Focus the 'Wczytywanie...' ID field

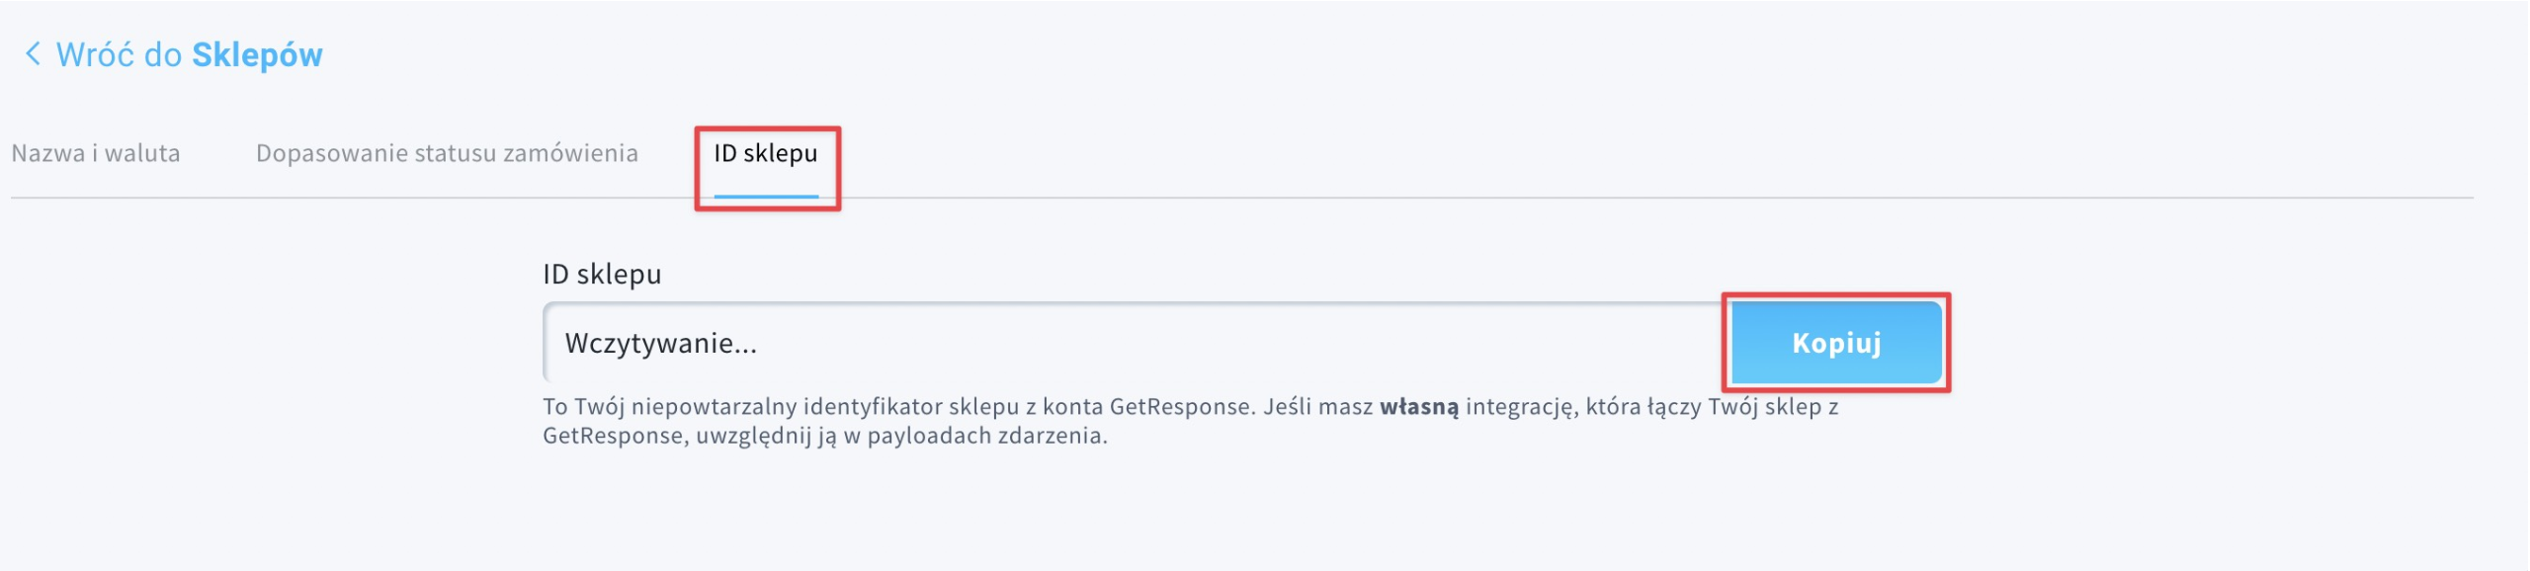click(x=1137, y=343)
